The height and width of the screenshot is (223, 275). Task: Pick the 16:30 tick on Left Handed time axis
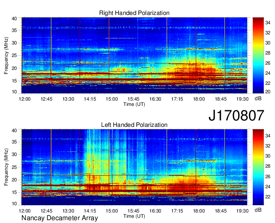[155, 211]
